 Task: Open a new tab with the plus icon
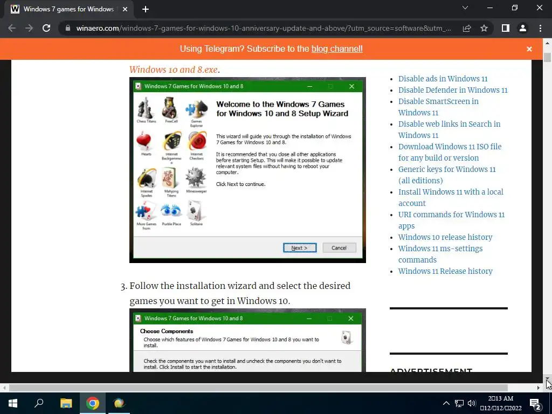(x=146, y=9)
